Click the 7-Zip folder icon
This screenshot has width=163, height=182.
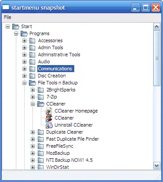tap(40, 97)
